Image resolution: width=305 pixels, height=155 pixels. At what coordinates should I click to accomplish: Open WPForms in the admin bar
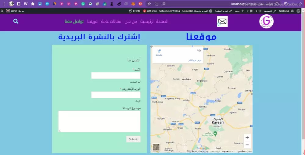click(x=150, y=11)
